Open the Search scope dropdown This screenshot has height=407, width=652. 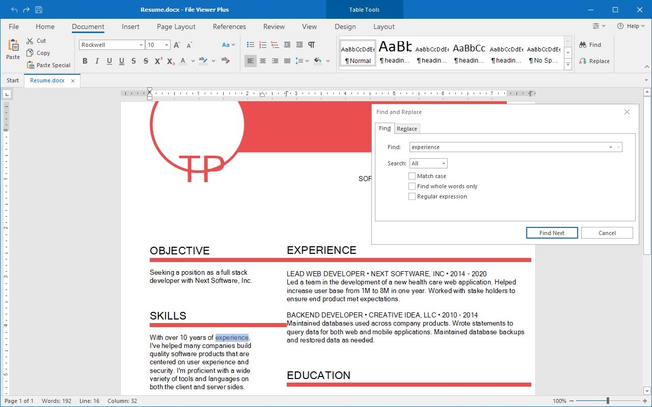tap(428, 163)
